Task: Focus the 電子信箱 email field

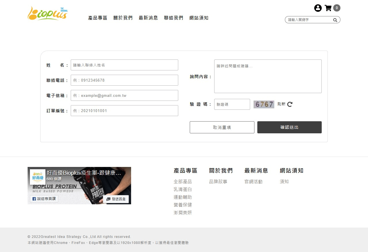Action: pos(124,95)
